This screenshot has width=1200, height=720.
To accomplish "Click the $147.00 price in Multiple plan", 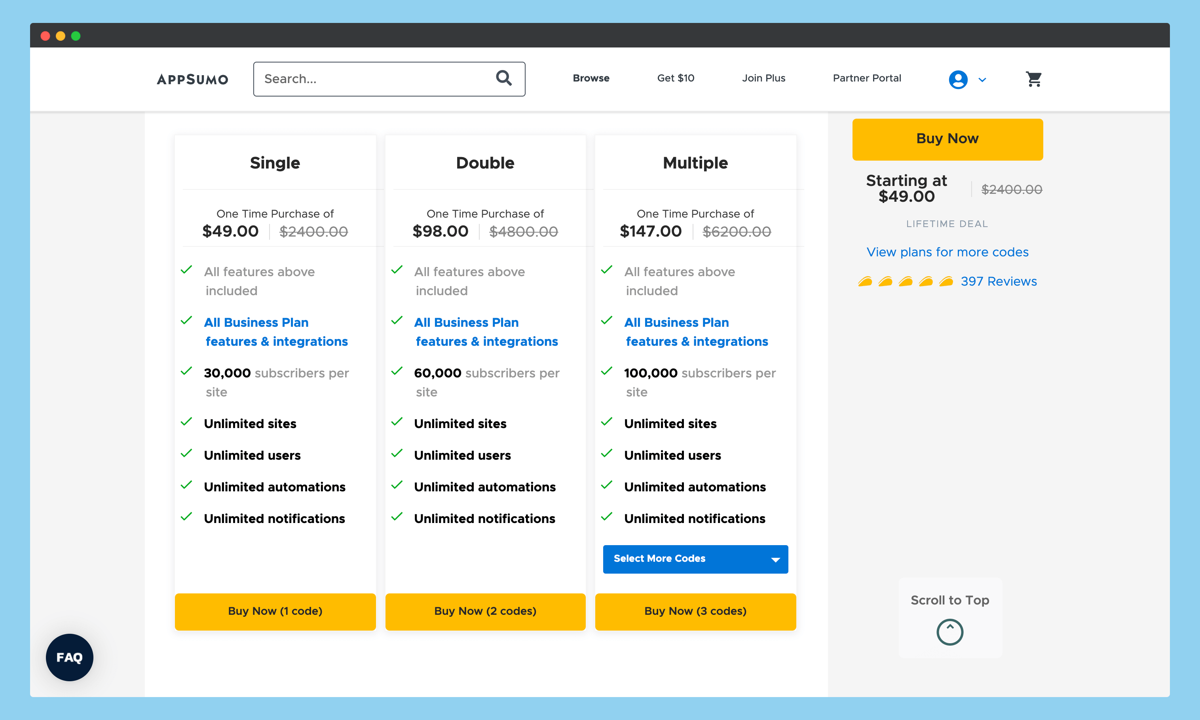I will click(x=650, y=231).
